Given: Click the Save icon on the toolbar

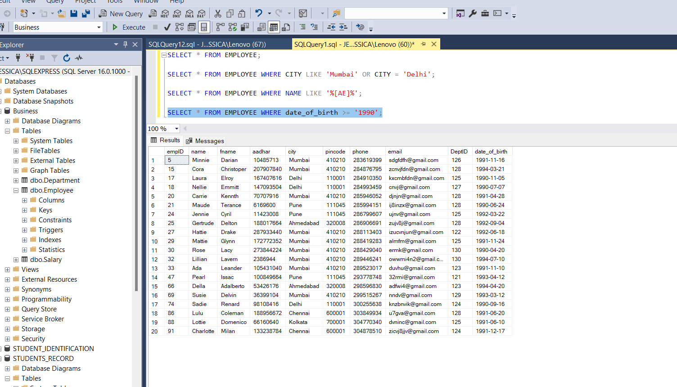Looking at the screenshot, I should [x=73, y=13].
